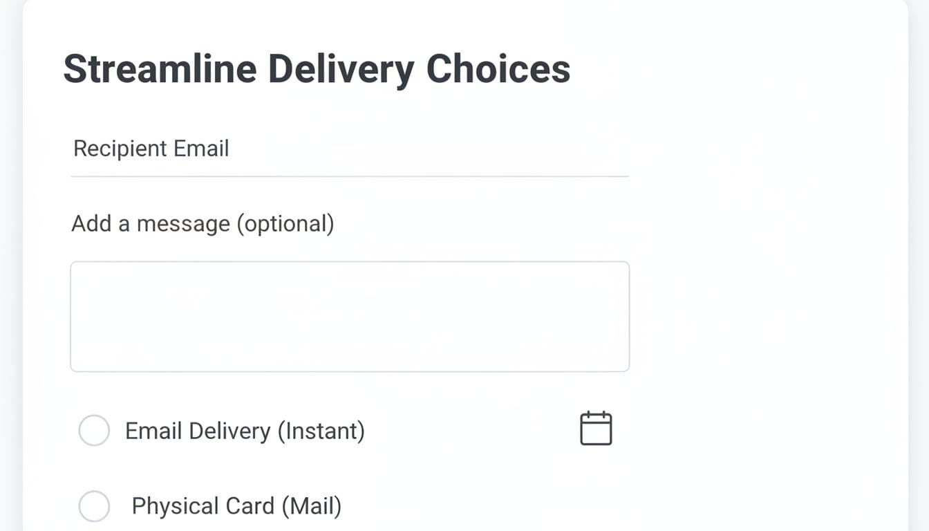
Task: Click the empty radio beside Email Delivery
Action: [94, 430]
